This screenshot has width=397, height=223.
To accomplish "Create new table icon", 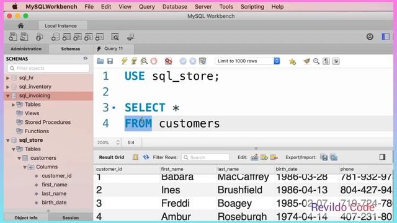I will point(66,37).
